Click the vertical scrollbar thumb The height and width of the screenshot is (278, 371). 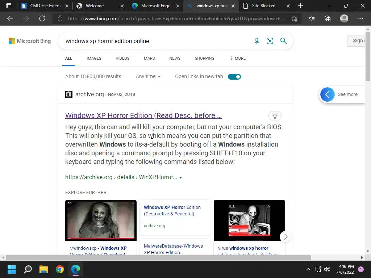pyautogui.click(x=368, y=55)
